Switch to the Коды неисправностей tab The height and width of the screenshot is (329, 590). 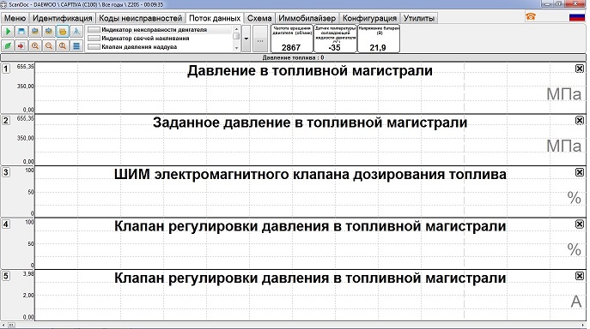(x=140, y=18)
